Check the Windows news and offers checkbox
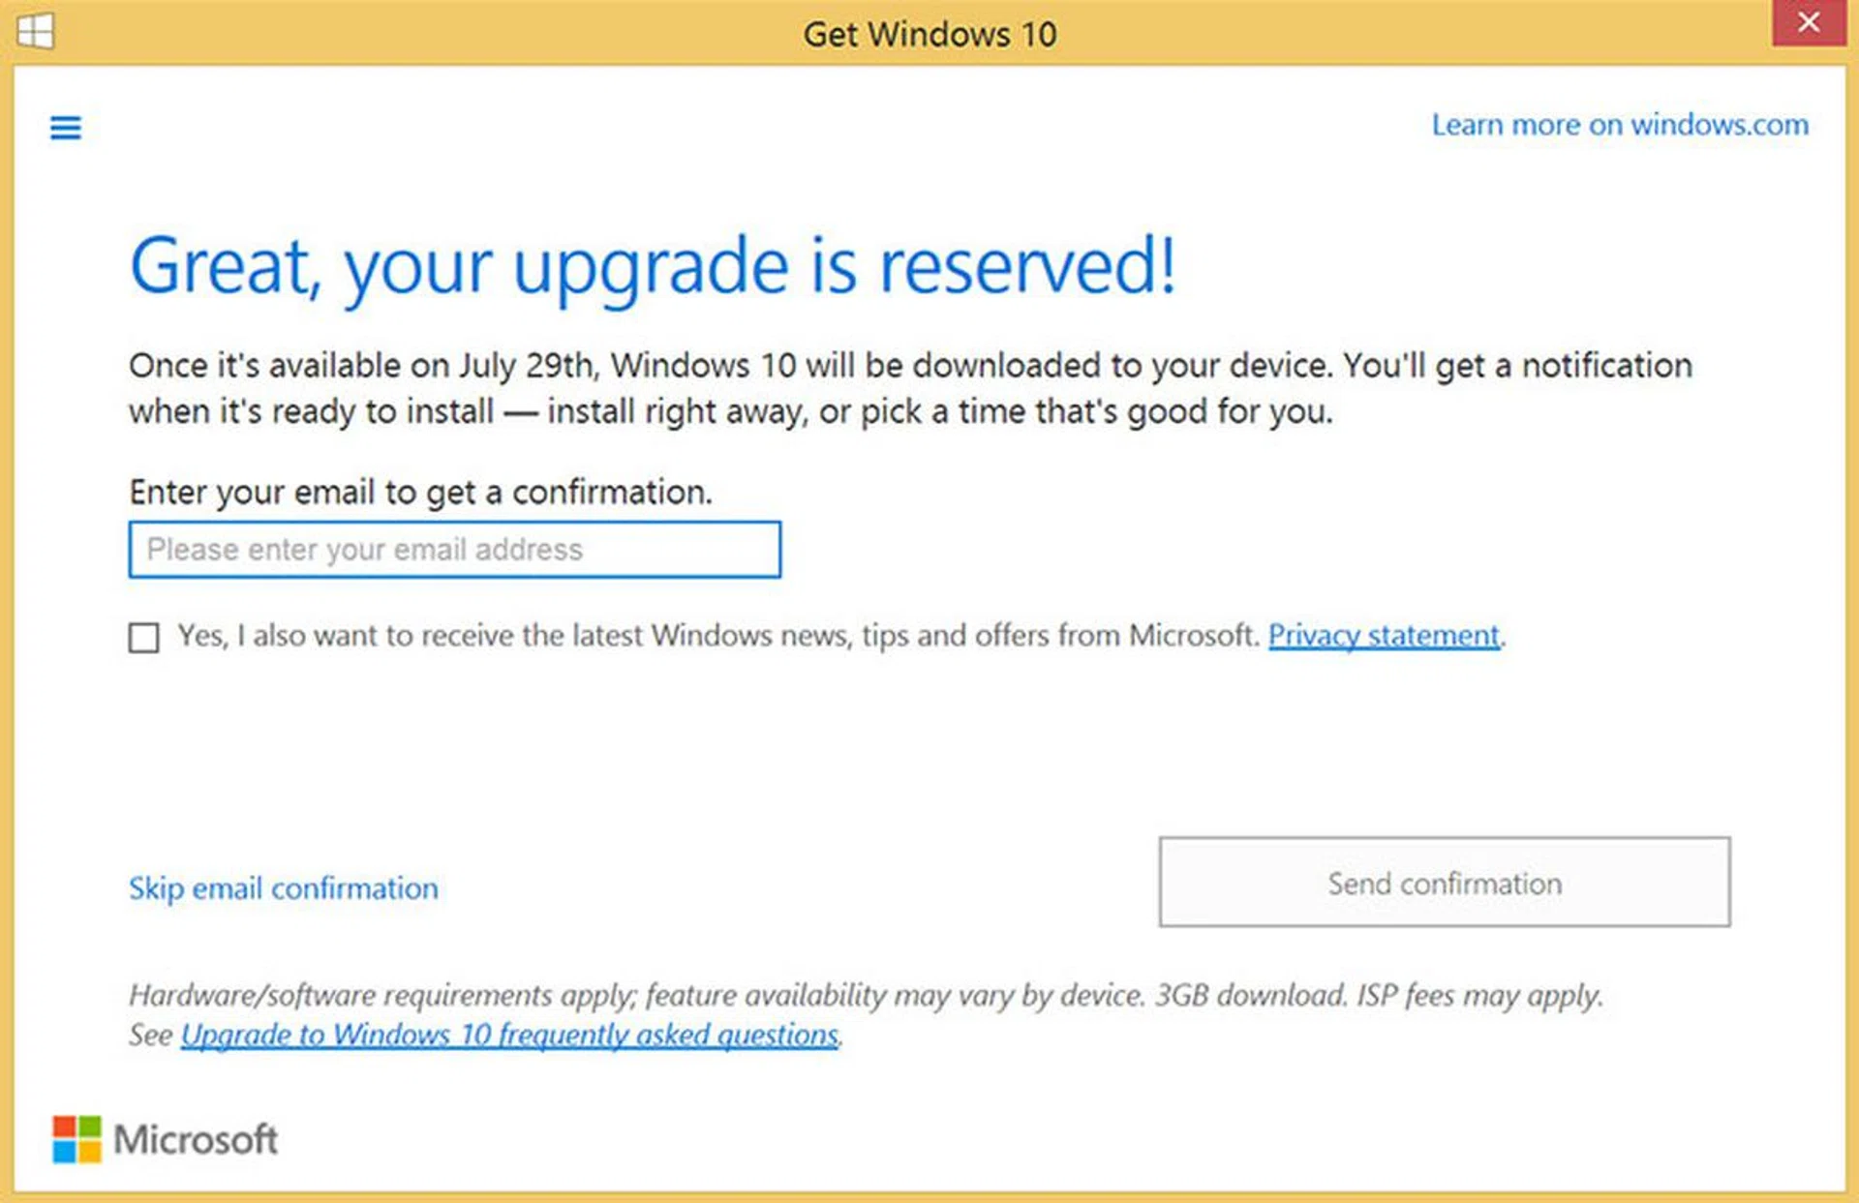 click(144, 638)
